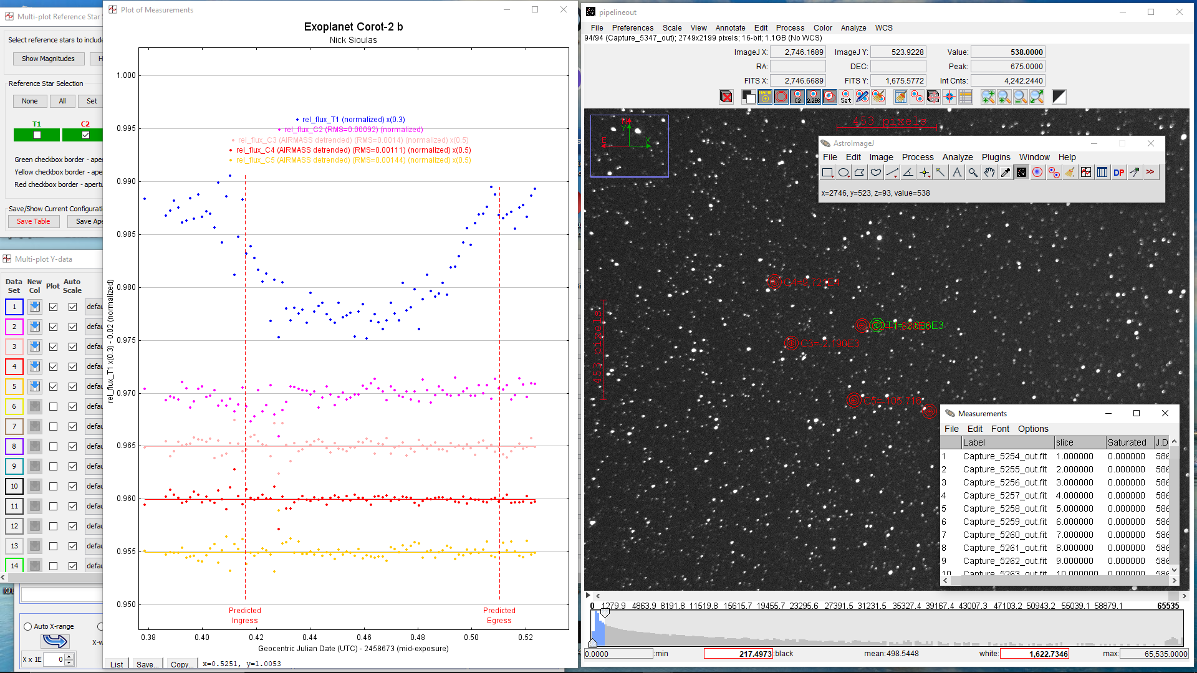Click data set 2 magenta color swatch
Screen dimensions: 1197x673
click(14, 327)
